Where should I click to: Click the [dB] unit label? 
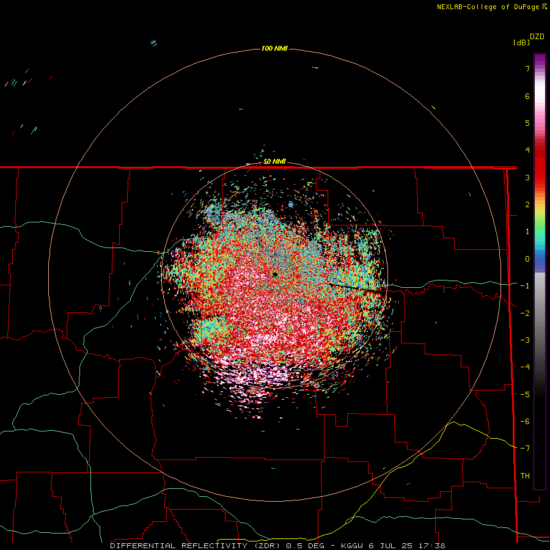pos(522,42)
